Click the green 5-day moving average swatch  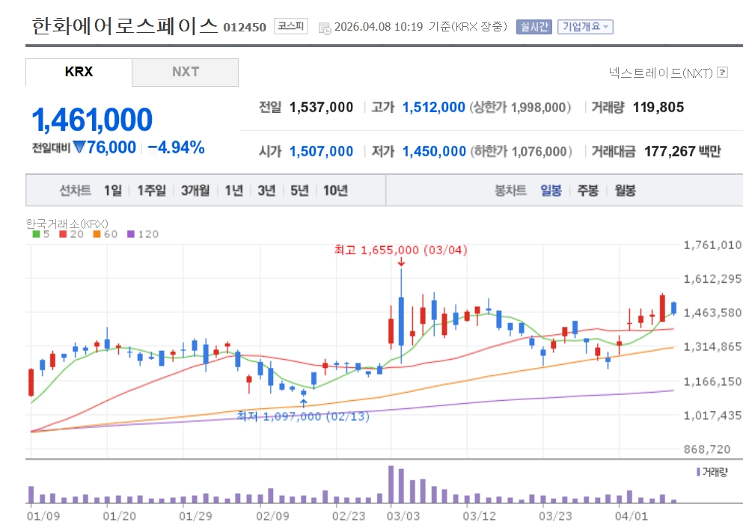click(36, 234)
